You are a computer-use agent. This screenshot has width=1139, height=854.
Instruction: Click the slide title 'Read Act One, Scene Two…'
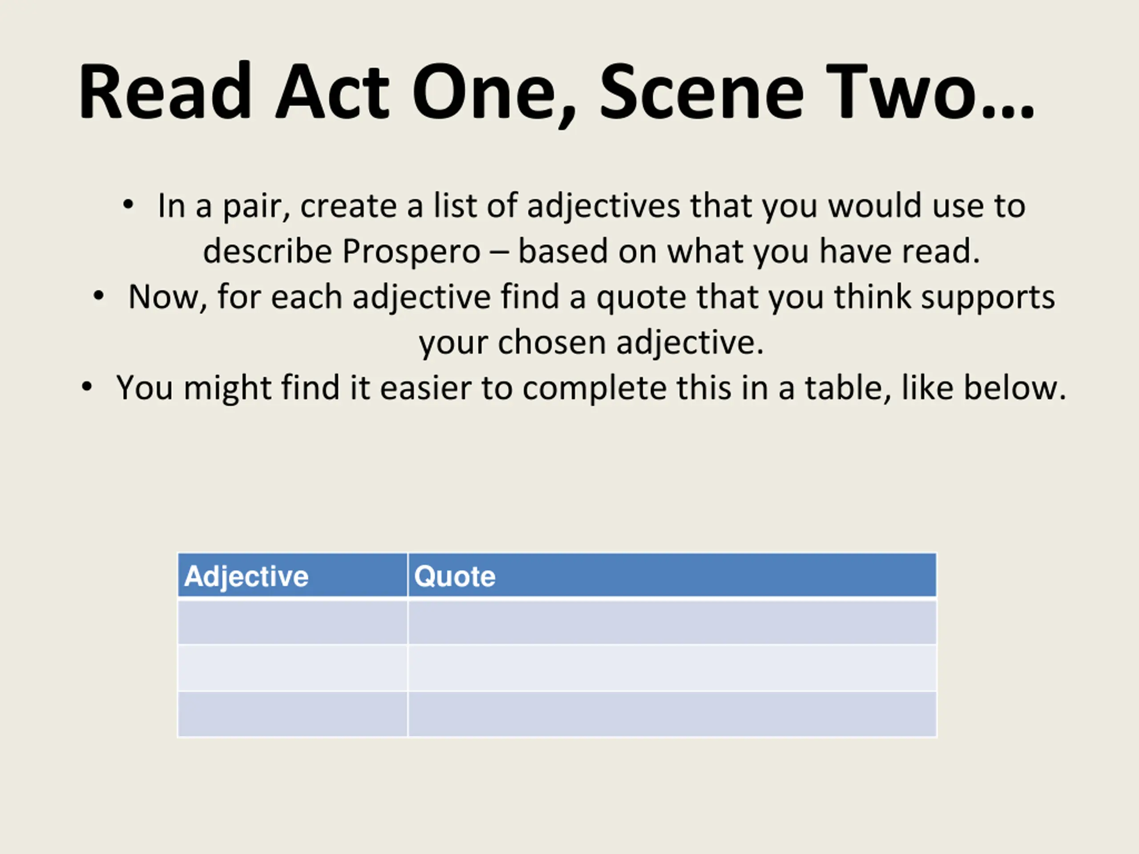(x=556, y=93)
